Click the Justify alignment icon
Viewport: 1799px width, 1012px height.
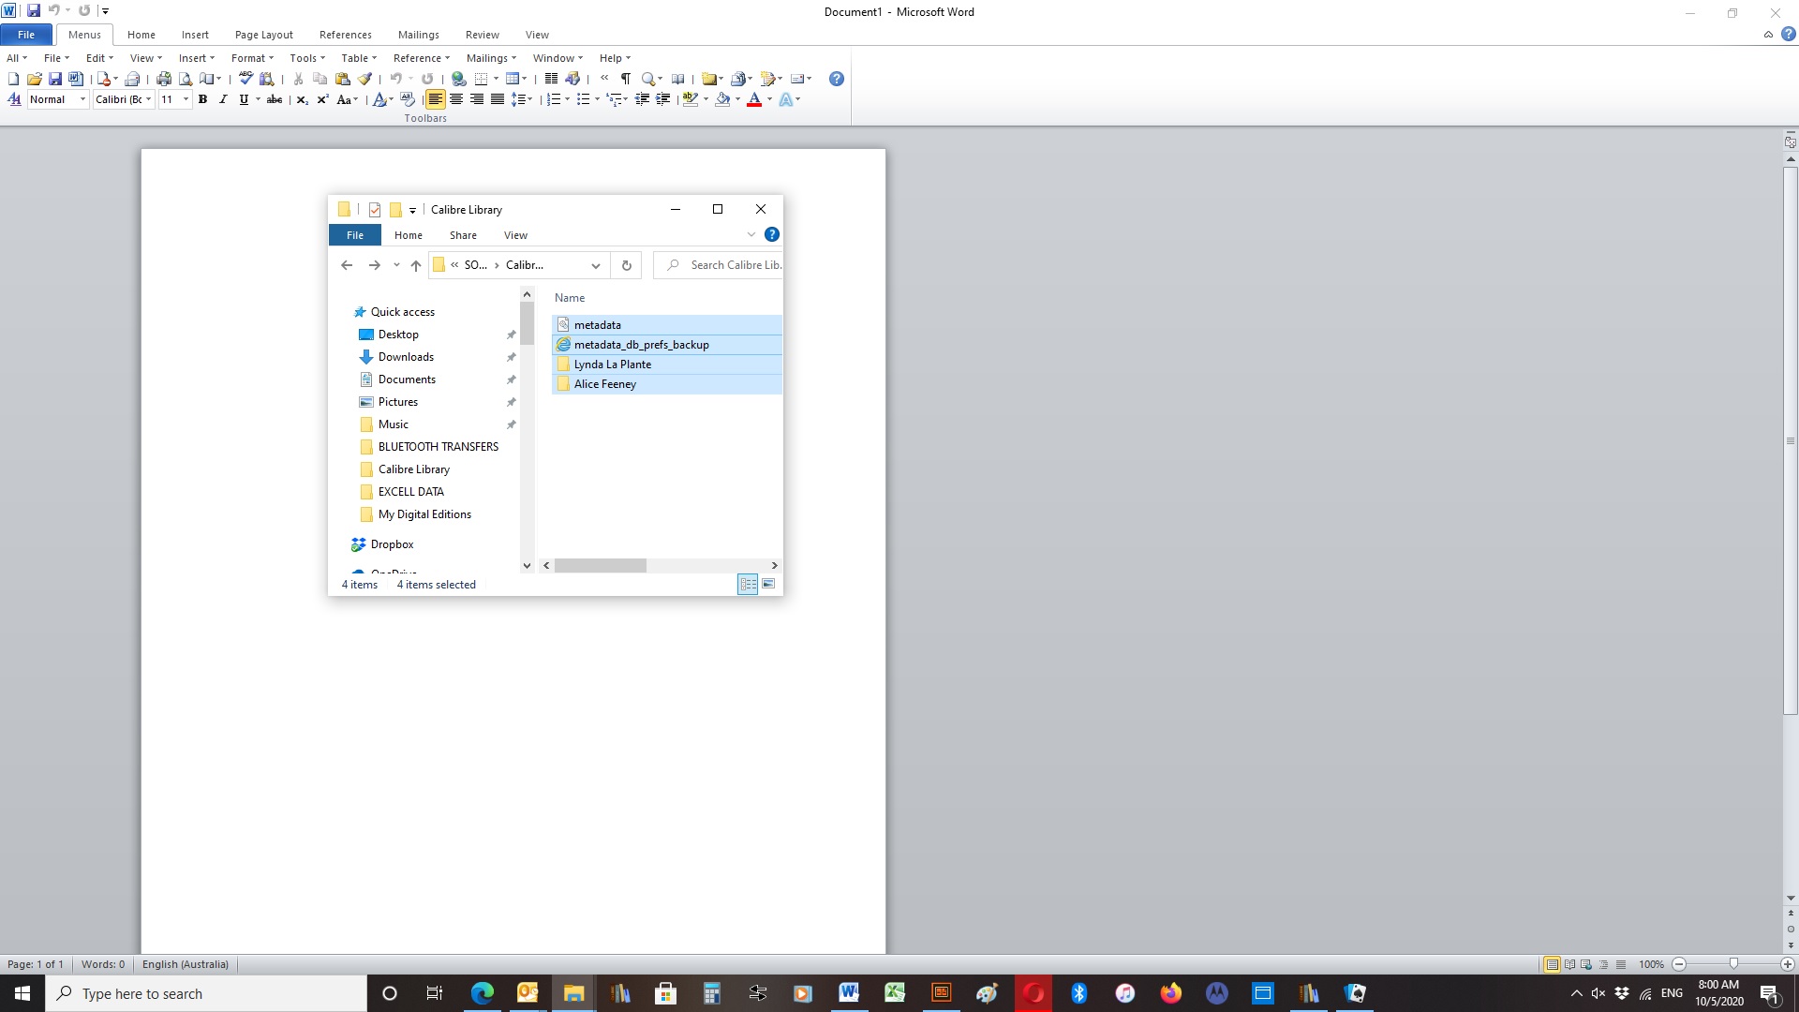pos(498,99)
